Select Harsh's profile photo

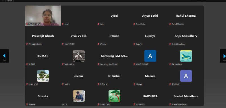tap(79, 96)
